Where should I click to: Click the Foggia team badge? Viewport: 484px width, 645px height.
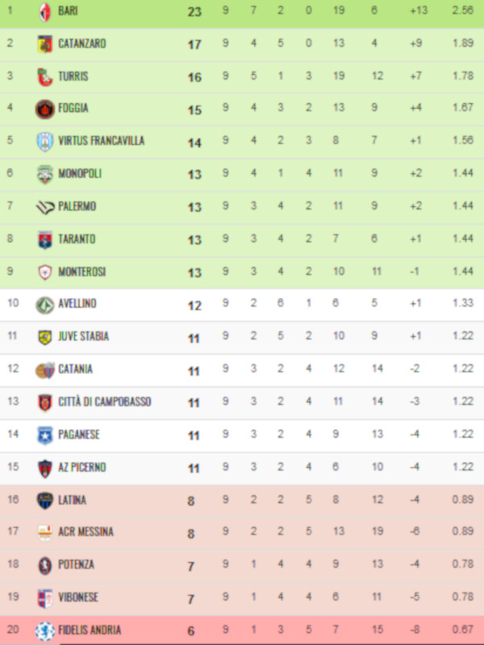click(44, 109)
